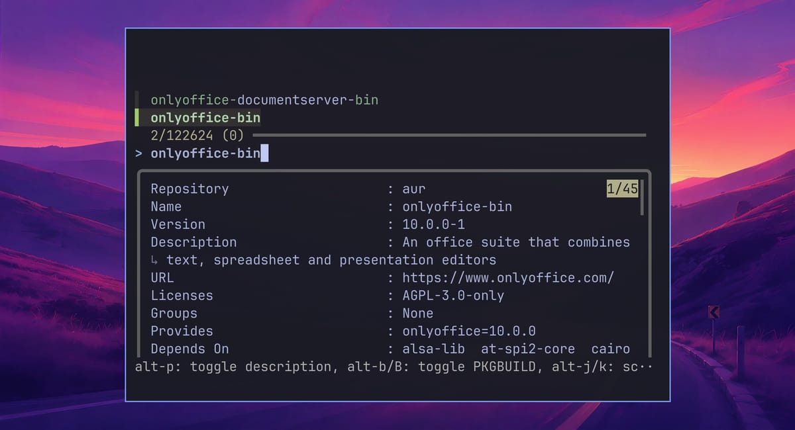Click the repository value aur

(414, 189)
